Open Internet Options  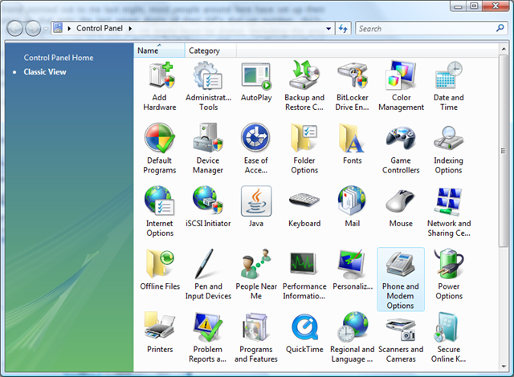(x=160, y=212)
